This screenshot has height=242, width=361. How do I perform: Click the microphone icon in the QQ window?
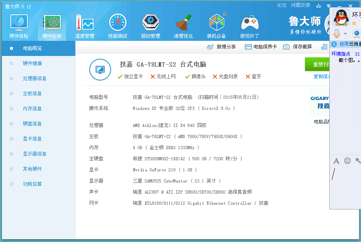click(x=336, y=34)
